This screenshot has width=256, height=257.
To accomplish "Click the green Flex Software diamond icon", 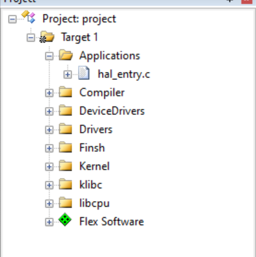I will (x=65, y=219).
